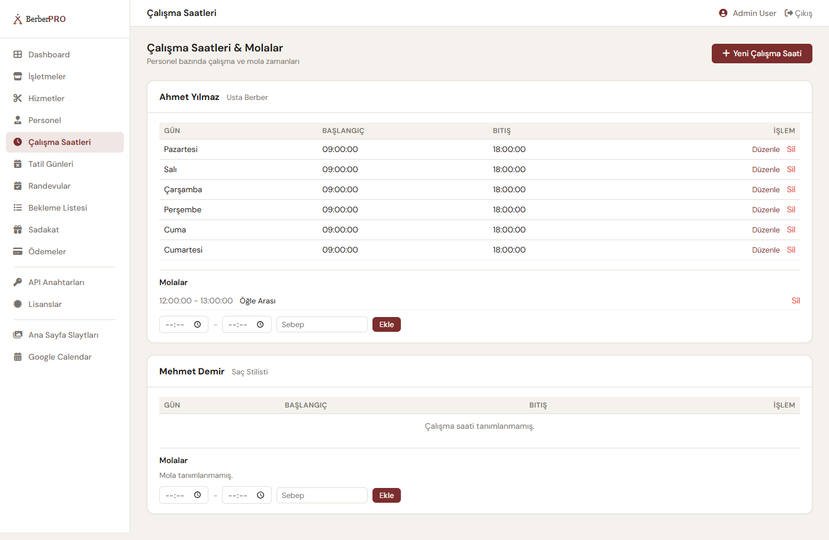Click the Cumartesi day cell

pos(183,250)
